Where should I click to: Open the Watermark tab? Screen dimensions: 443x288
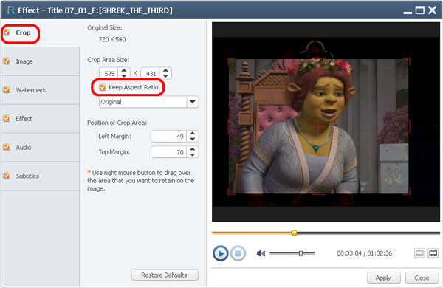tap(40, 90)
